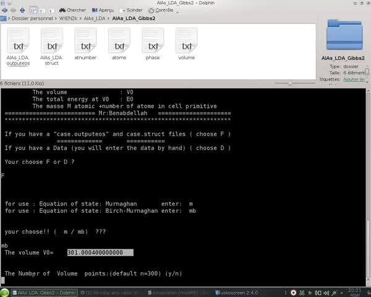The width and height of the screenshot is (371, 297).
Task: Click the red recording tray icon
Action: click(x=293, y=293)
